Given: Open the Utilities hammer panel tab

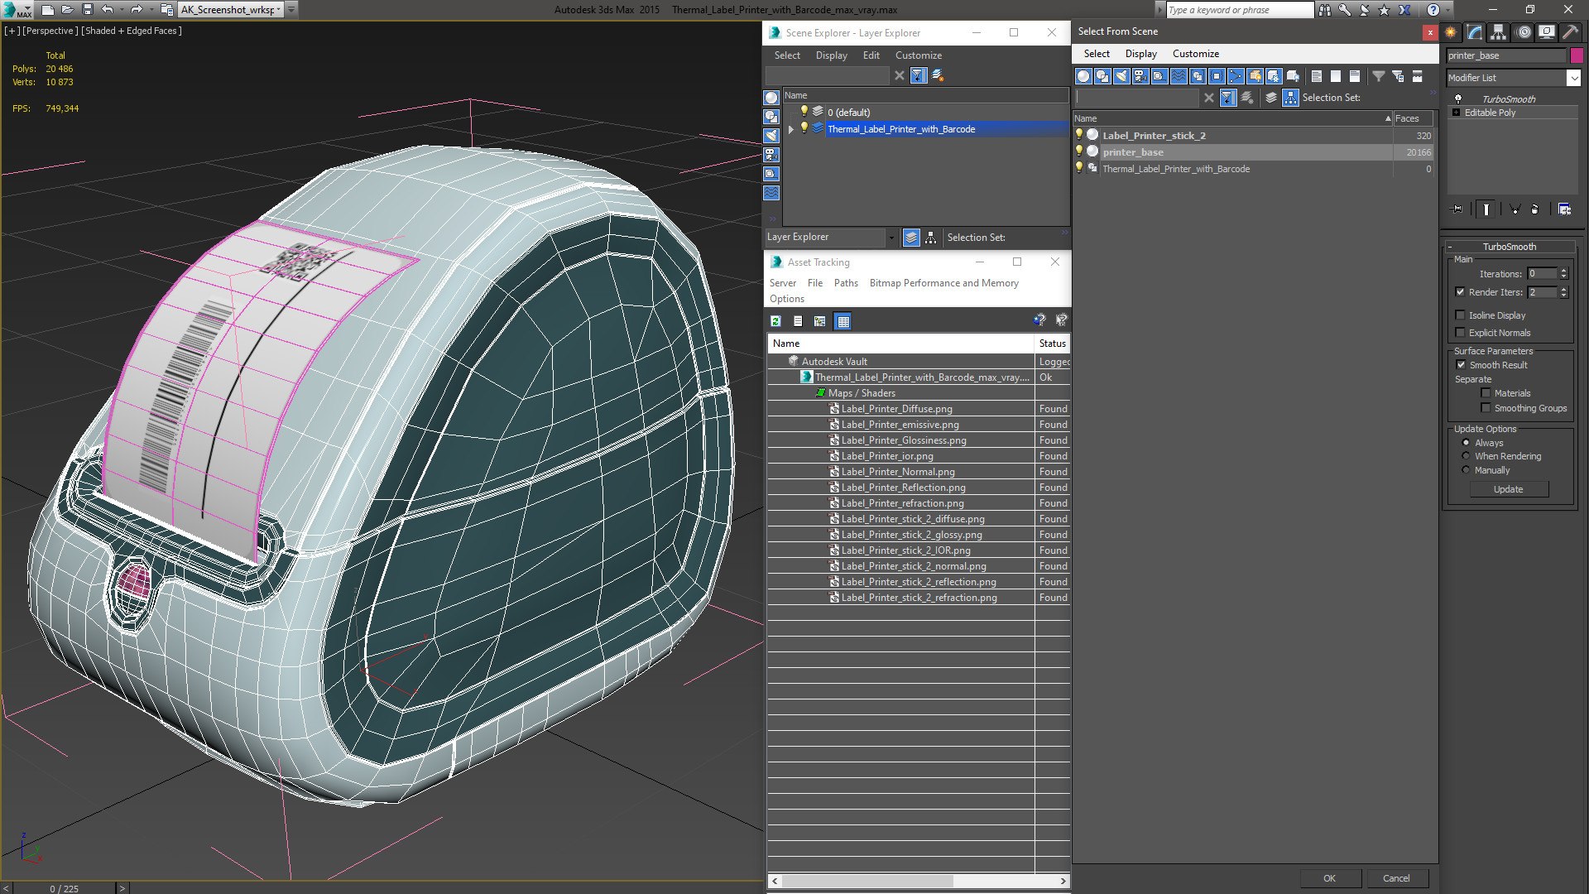Looking at the screenshot, I should coord(1570,32).
